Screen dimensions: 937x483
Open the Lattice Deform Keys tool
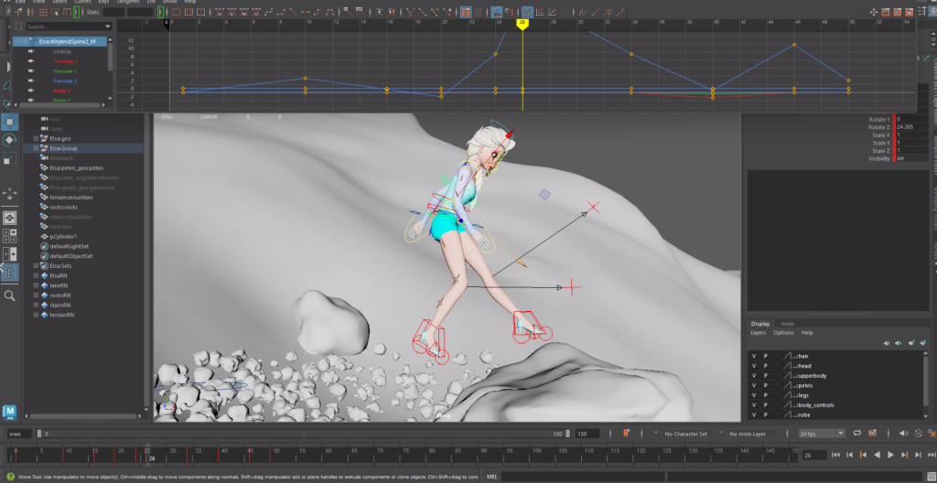[x=44, y=12]
